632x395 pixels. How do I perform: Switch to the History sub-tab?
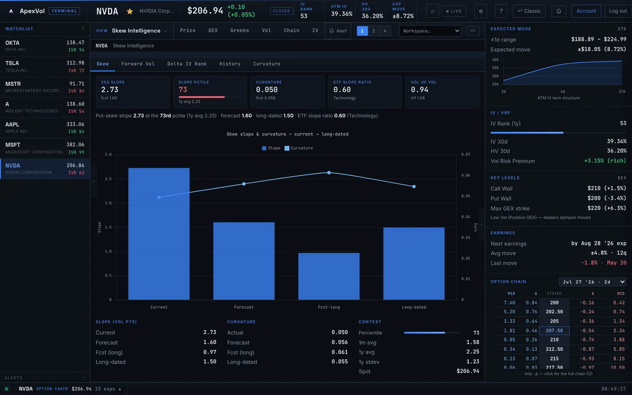point(230,64)
